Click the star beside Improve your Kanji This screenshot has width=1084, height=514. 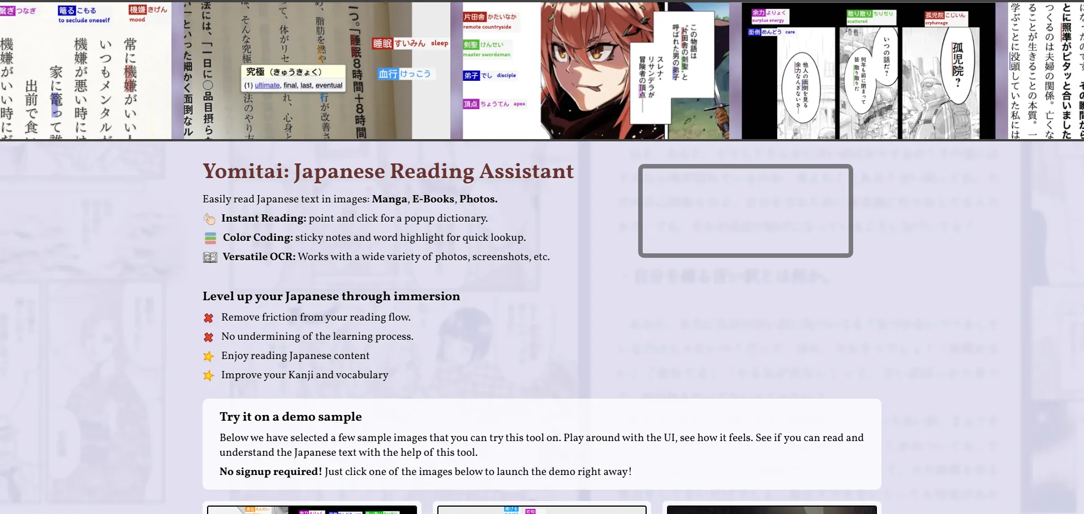208,375
